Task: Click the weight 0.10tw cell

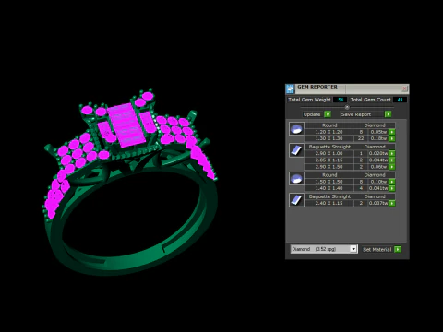Action: pos(378,182)
